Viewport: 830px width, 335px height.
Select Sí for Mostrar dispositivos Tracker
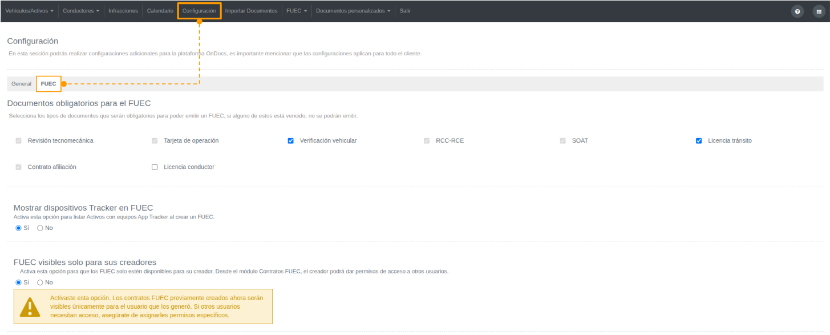(x=18, y=228)
